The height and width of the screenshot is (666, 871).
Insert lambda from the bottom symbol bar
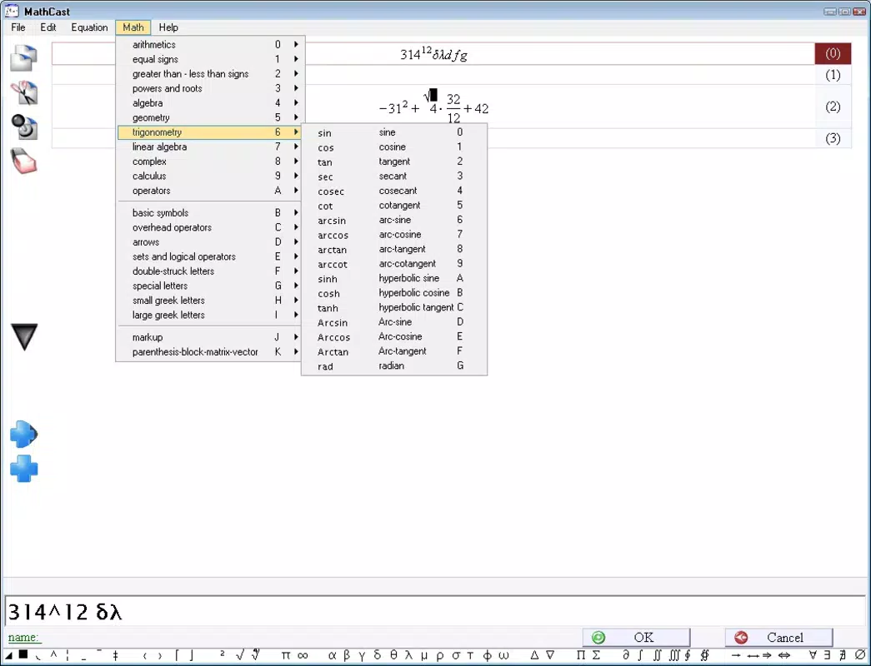409,655
